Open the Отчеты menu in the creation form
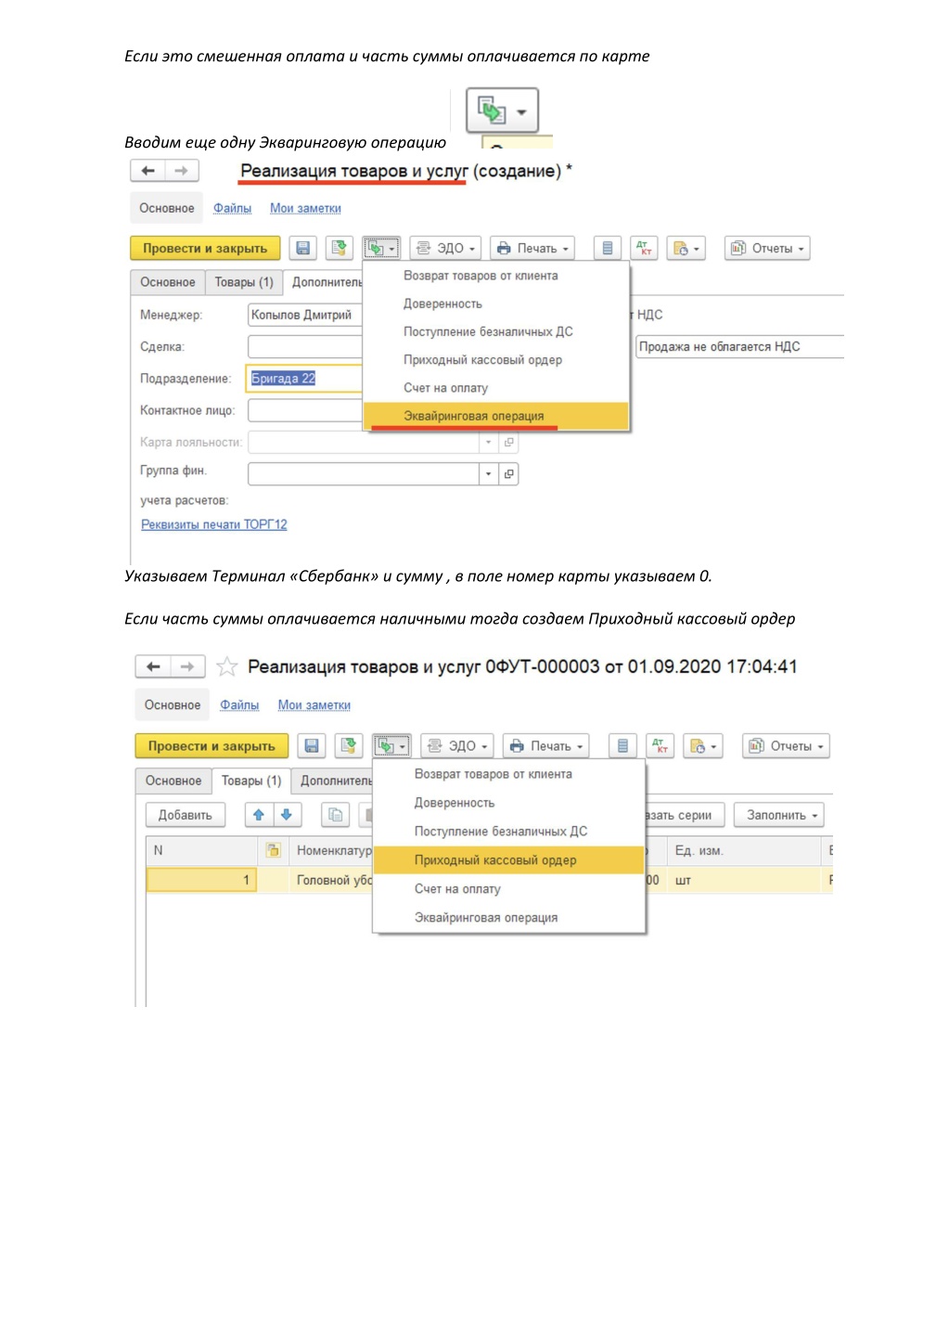This screenshot has height=1343, width=949. [x=767, y=248]
